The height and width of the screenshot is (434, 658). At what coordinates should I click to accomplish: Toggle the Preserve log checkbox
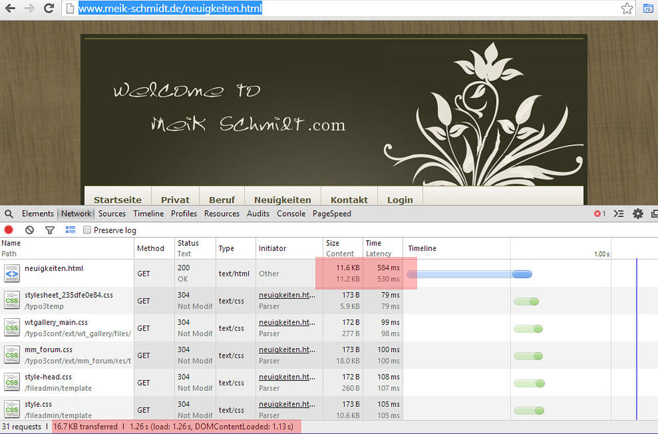(x=87, y=230)
